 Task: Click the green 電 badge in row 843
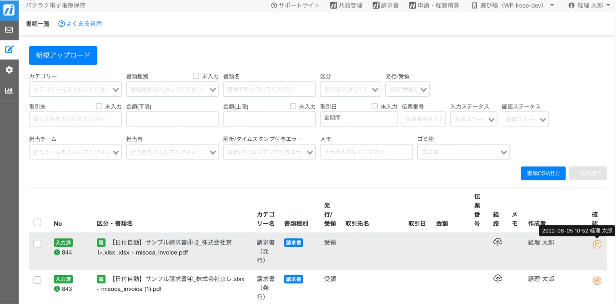(101, 279)
